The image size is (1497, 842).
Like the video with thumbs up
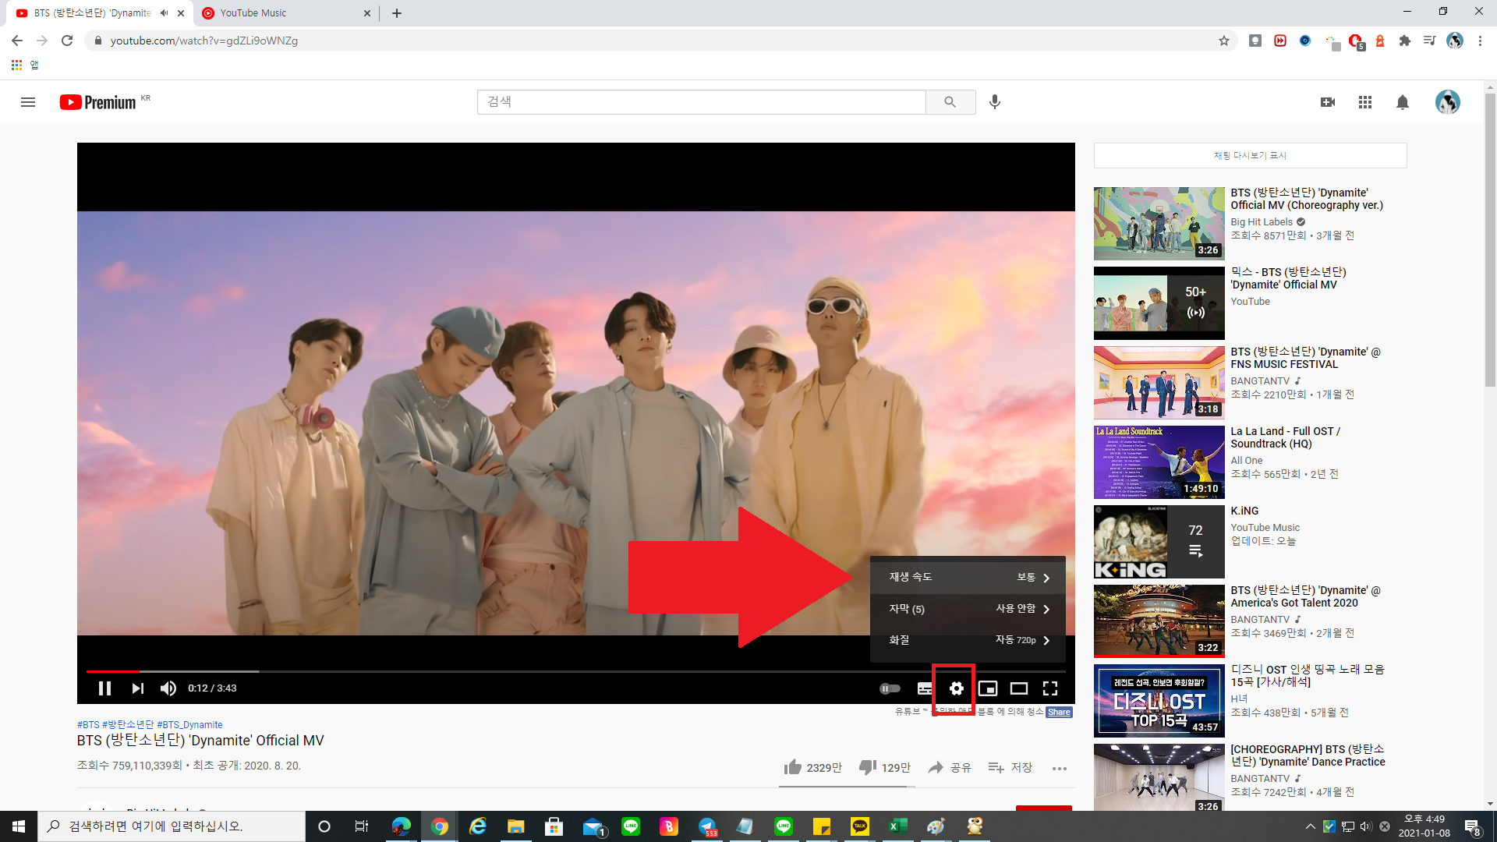click(793, 767)
